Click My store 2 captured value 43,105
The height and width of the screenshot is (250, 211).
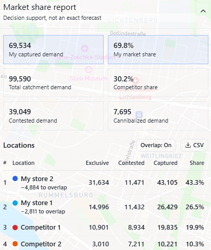[x=167, y=183]
